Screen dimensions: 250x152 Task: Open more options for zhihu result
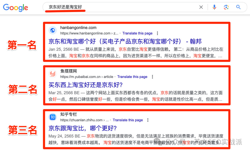pyautogui.click(x=148, y=120)
